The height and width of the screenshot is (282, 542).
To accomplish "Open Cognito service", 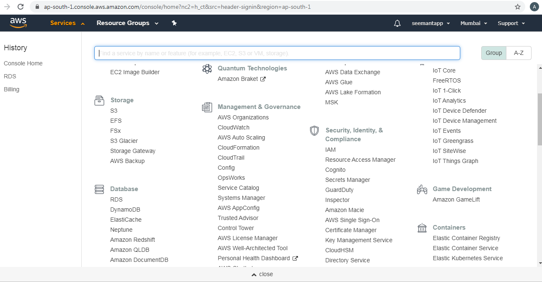I will [x=335, y=170].
